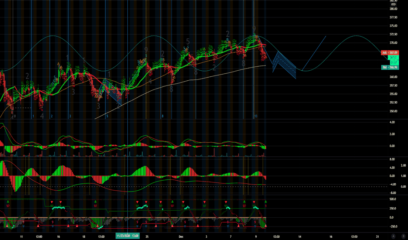The width and height of the screenshot is (408, 240).
Task: Click the green 367.01 last price label
Action: coord(393,57)
